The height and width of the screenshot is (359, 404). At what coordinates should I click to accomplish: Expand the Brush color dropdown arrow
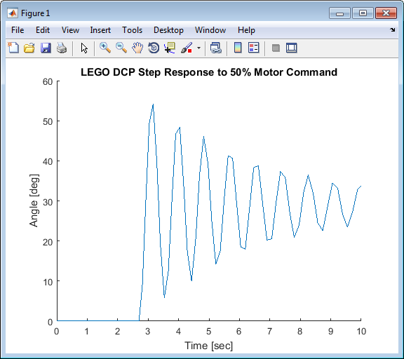(x=198, y=48)
